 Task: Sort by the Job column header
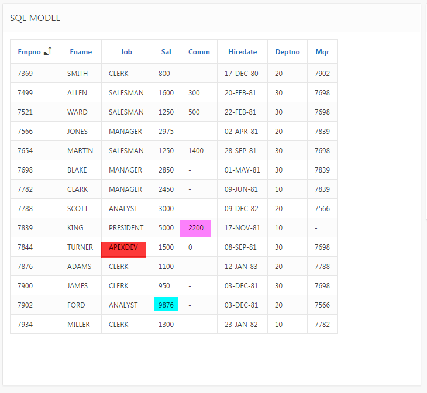[x=126, y=52]
